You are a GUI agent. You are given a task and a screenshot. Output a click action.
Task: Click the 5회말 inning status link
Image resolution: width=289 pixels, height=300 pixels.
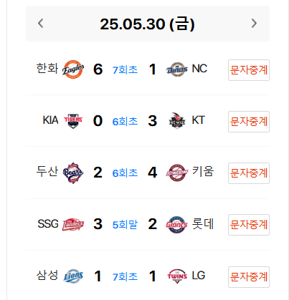click(x=125, y=225)
